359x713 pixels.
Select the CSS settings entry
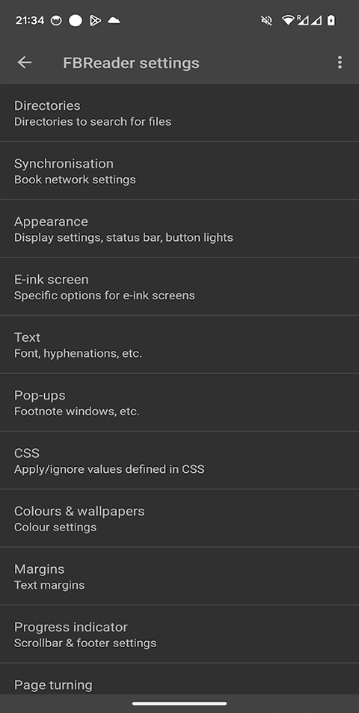pyautogui.click(x=179, y=460)
